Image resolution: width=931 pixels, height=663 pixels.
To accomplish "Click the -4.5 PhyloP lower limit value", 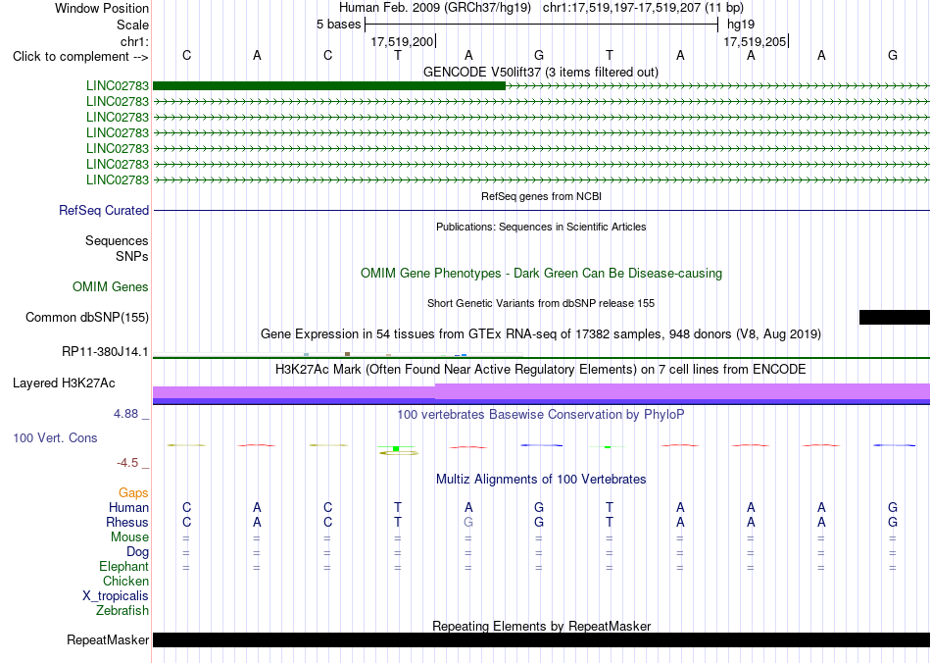I will 127,463.
